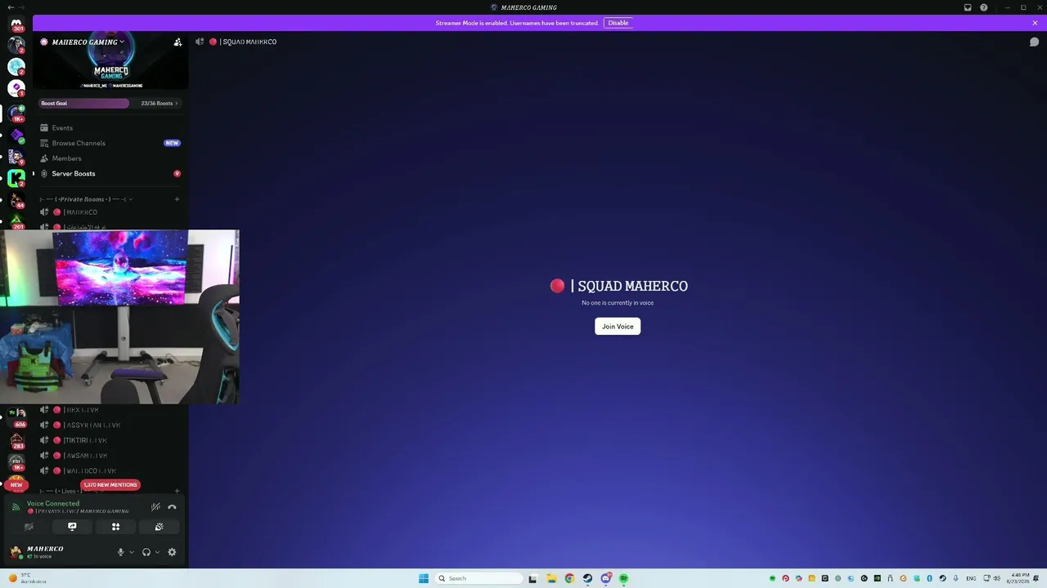Image resolution: width=1047 pixels, height=588 pixels.
Task: Go back with the navigation arrow
Action: 10,7
